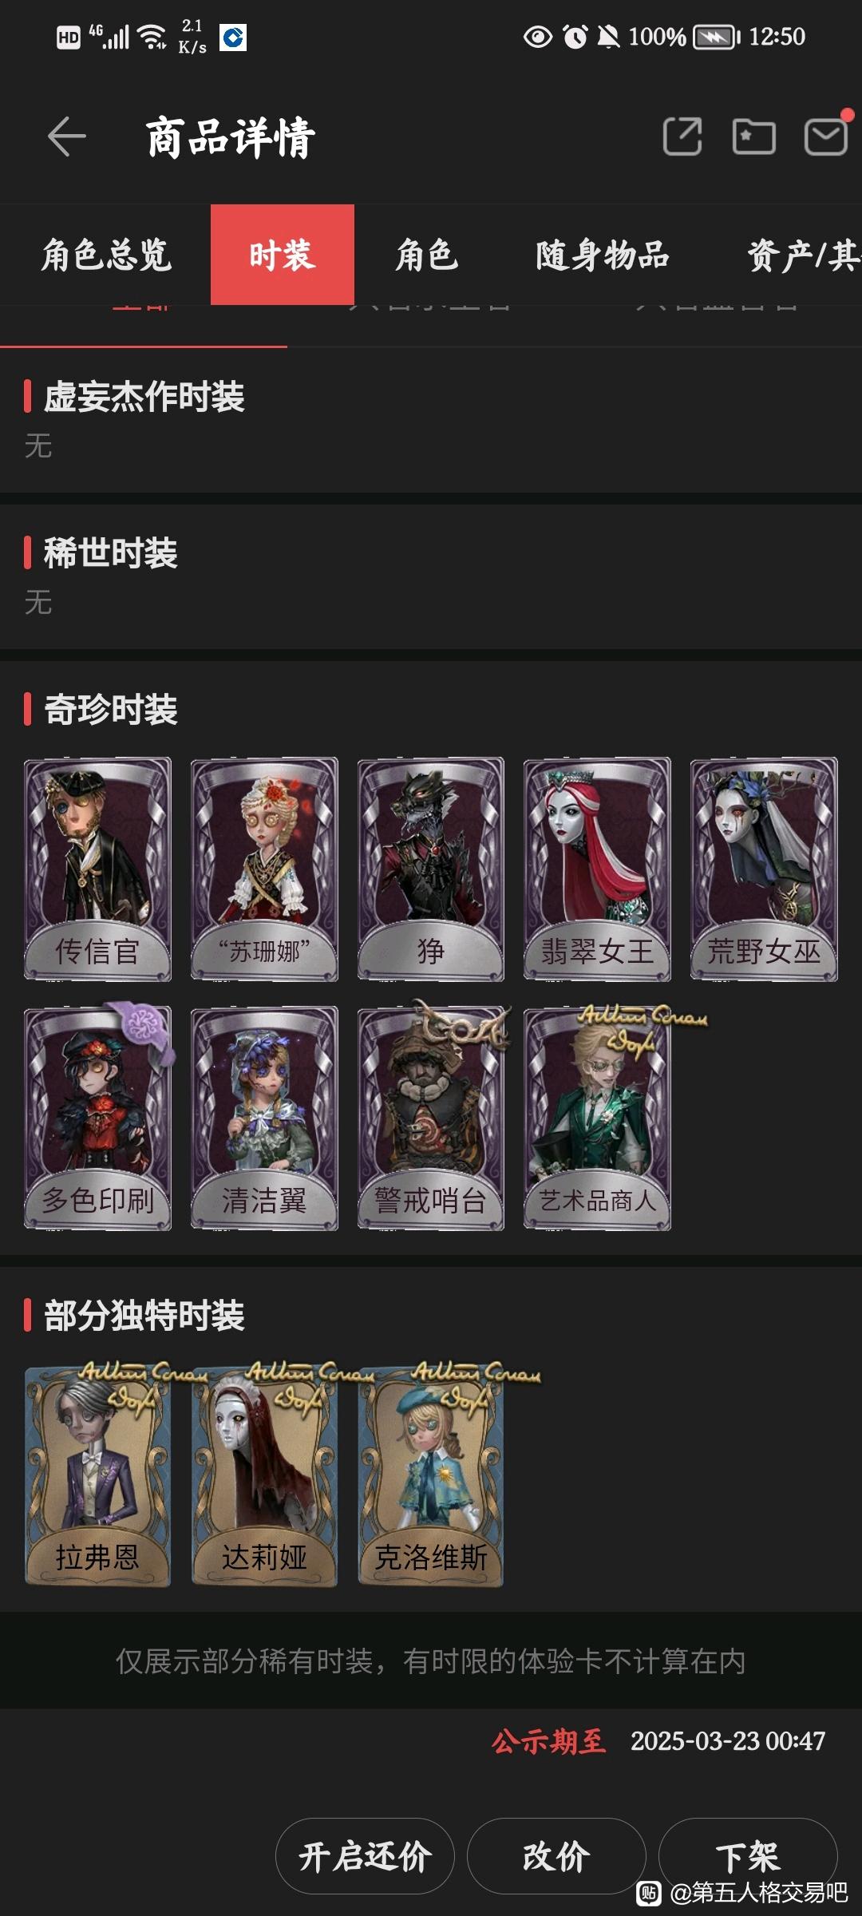862x1916 pixels.
Task: Select the 荒野女巫 costume card
Action: tap(764, 869)
